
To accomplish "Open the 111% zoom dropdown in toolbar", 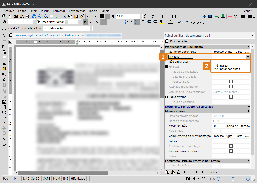I will pyautogui.click(x=141, y=16).
